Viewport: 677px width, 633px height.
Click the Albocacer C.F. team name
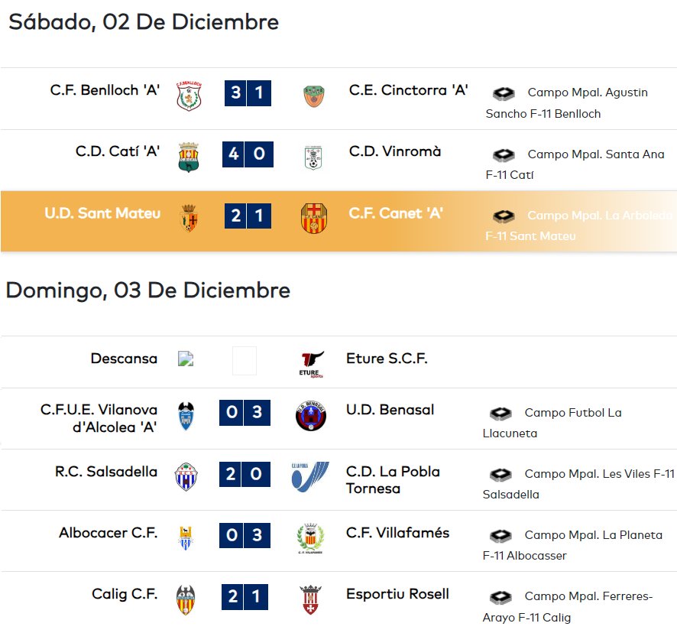109,533
